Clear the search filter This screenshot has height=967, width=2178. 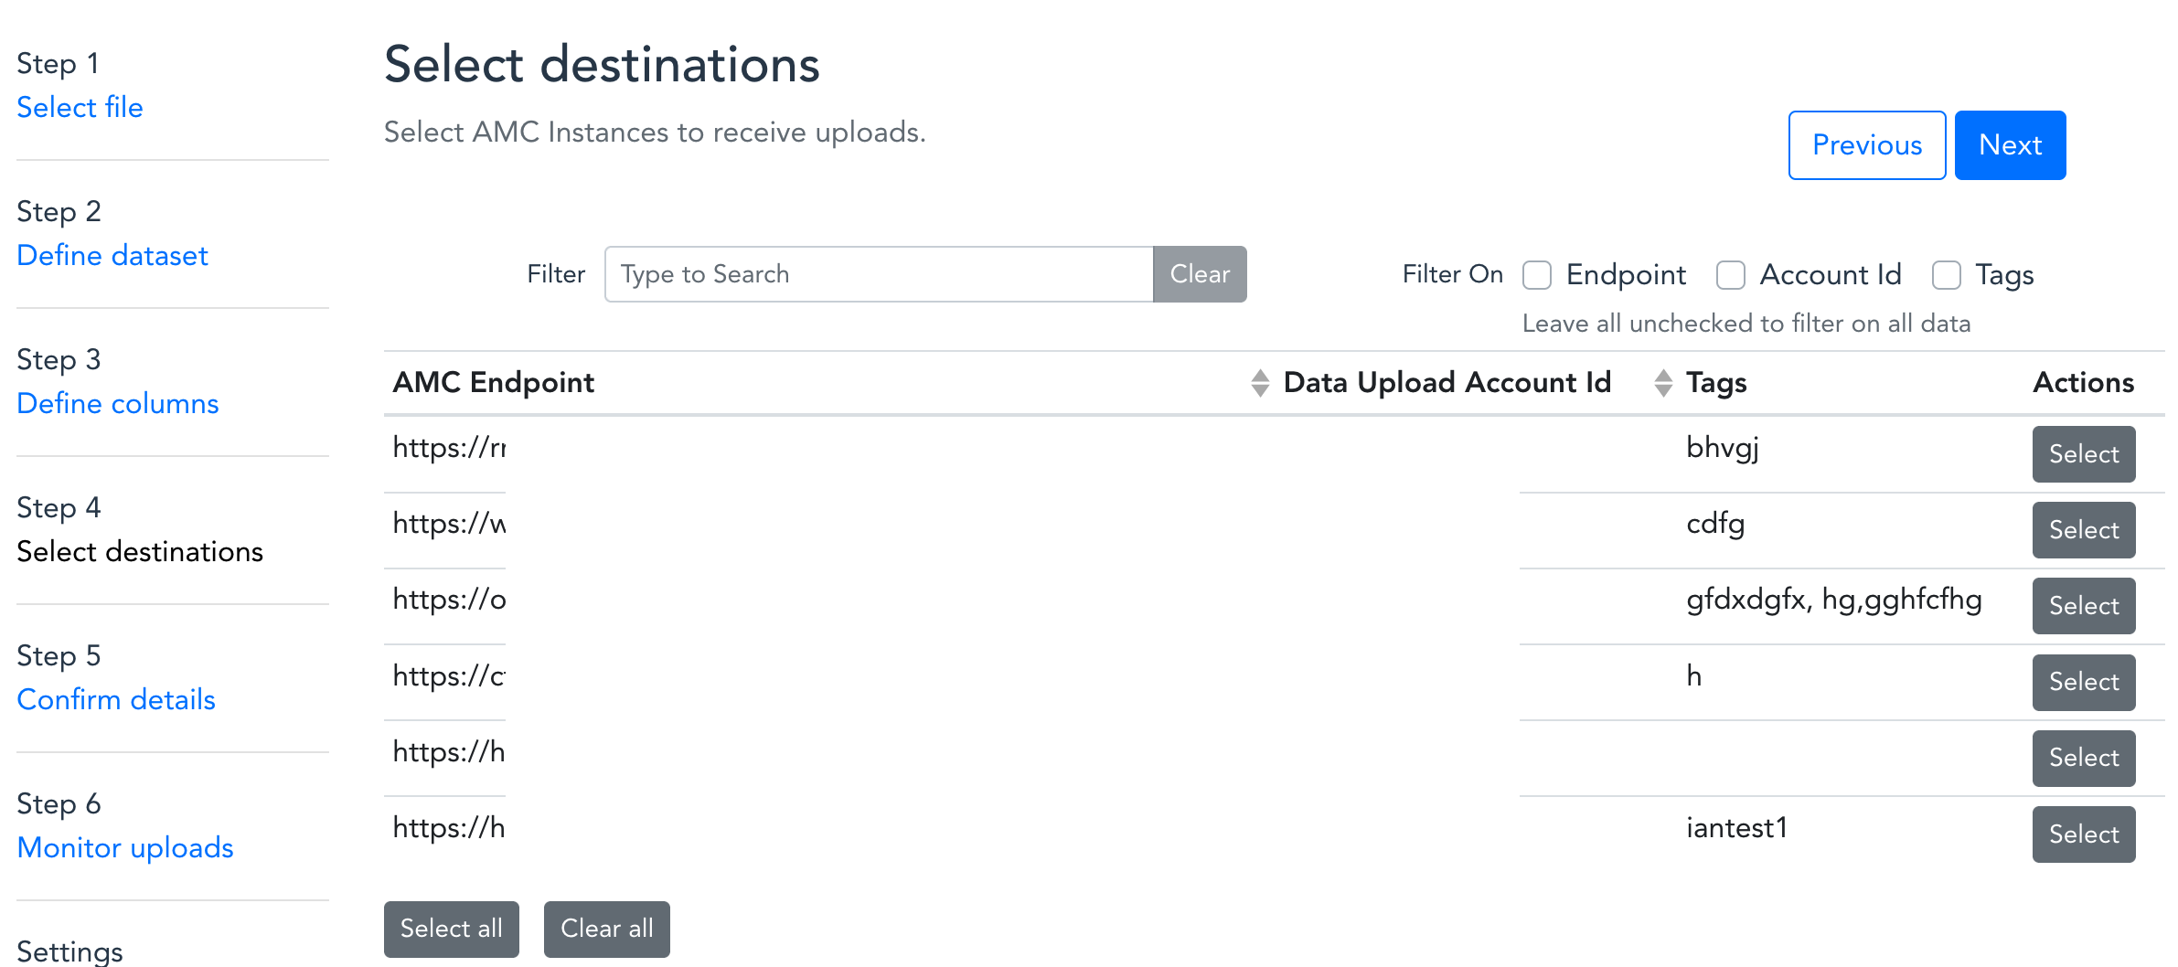[x=1200, y=274]
